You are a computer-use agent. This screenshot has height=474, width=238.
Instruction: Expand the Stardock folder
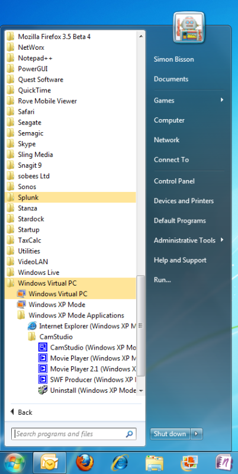(70, 219)
